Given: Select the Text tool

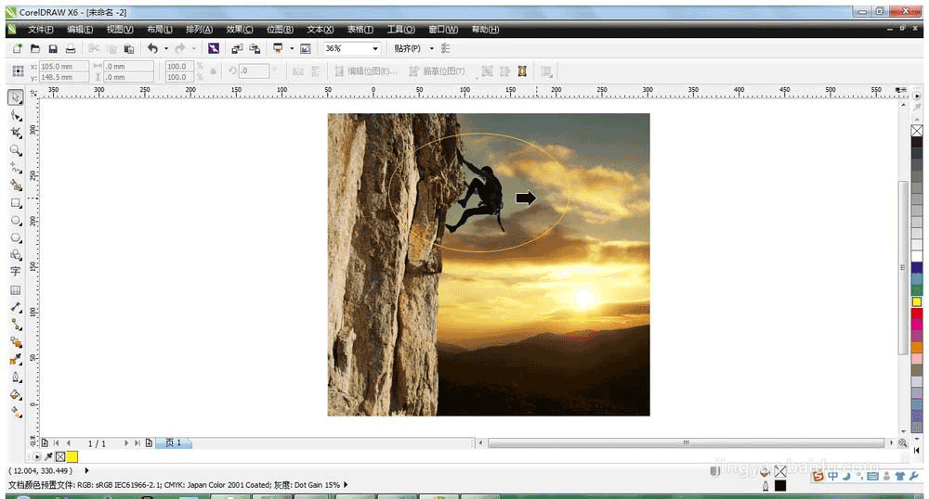Looking at the screenshot, I should point(16,272).
